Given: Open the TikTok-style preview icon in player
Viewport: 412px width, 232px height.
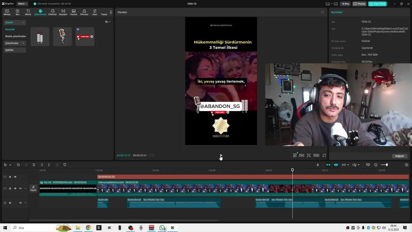Looking at the screenshot, I should coord(295,155).
